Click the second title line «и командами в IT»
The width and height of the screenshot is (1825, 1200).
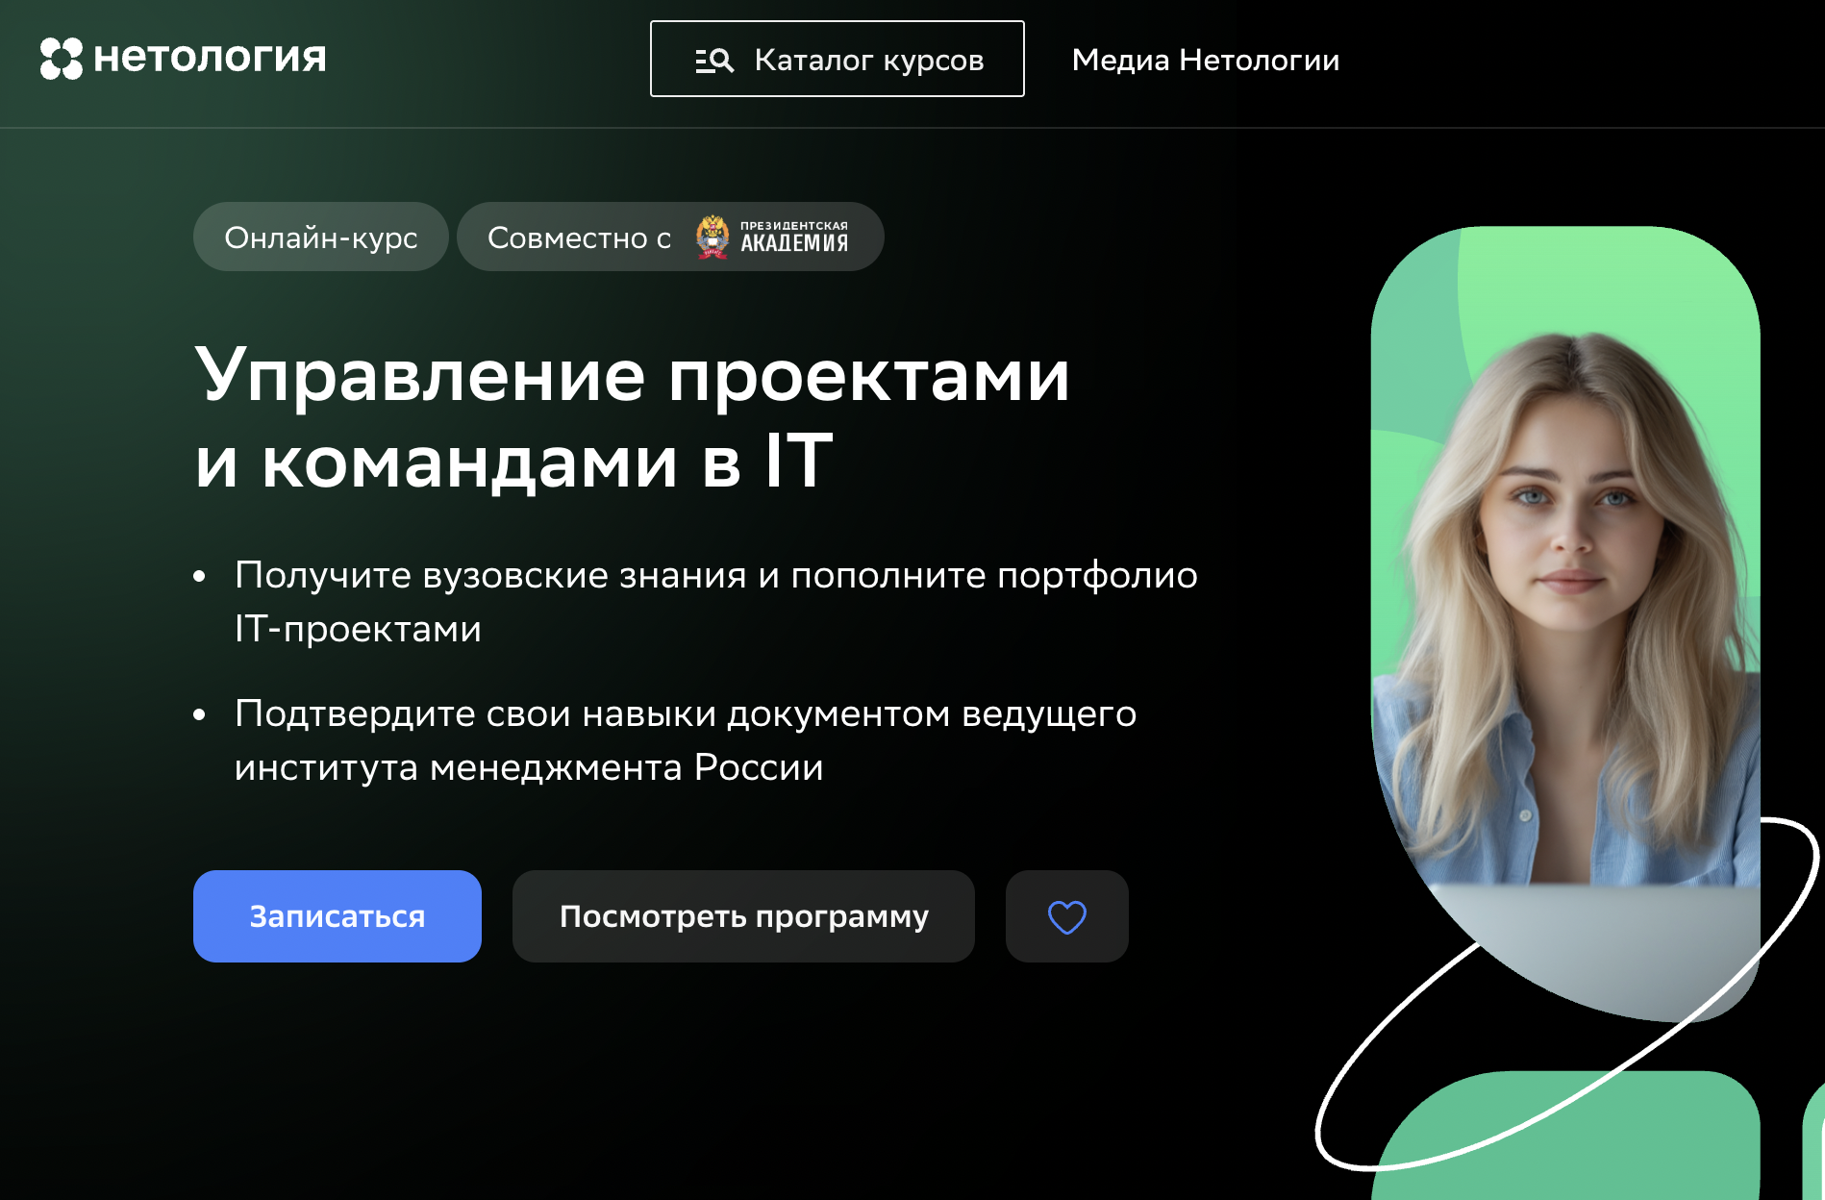(x=513, y=462)
